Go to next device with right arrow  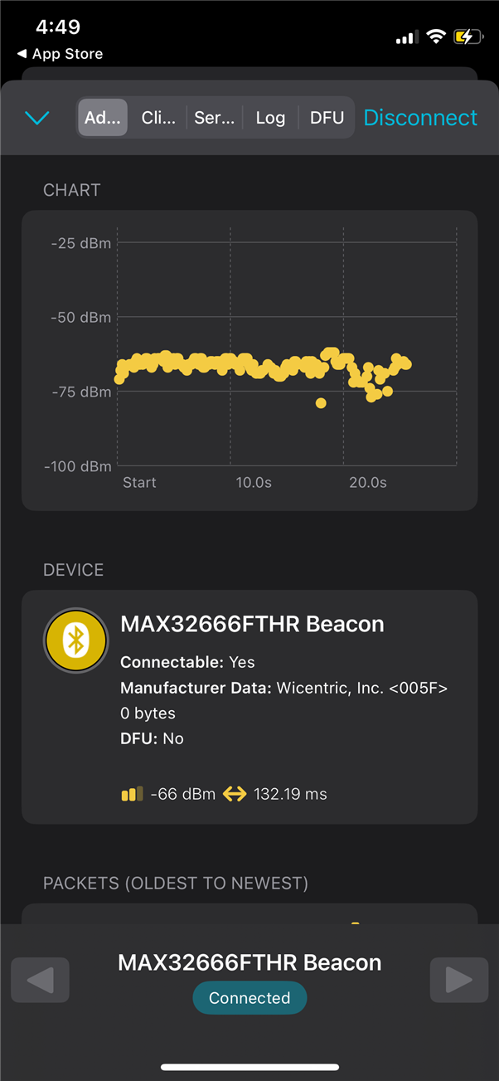(x=459, y=980)
